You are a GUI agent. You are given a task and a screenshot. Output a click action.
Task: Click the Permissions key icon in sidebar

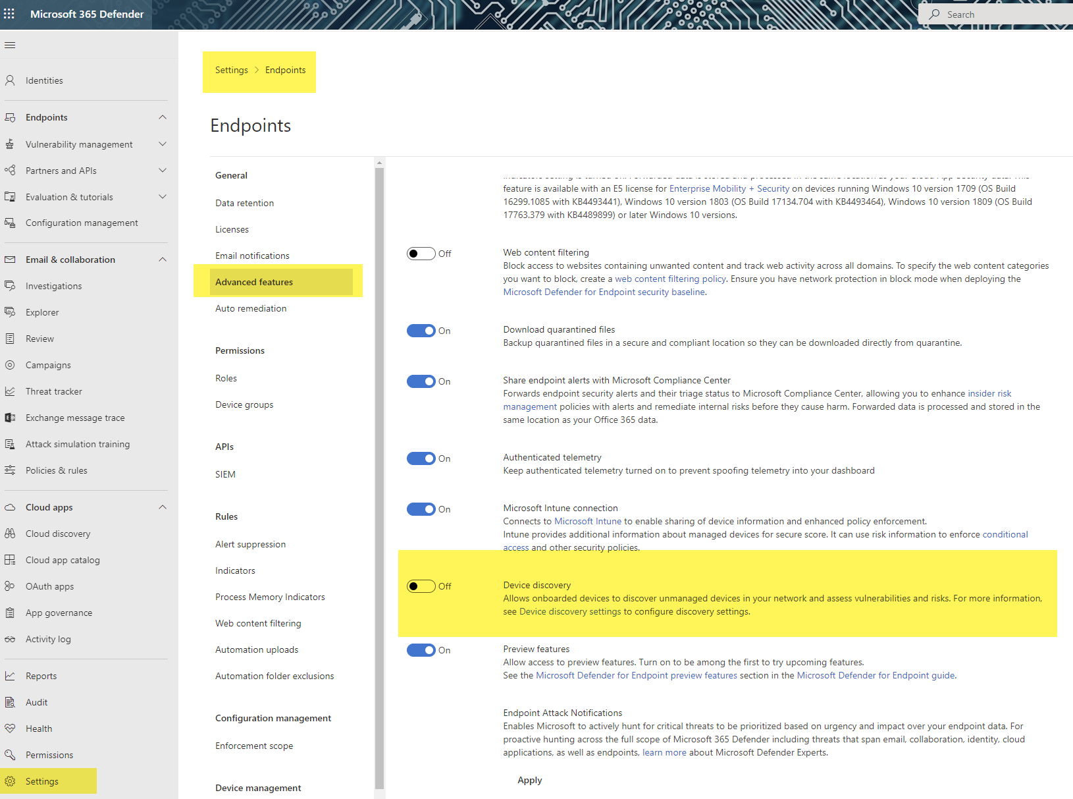[10, 755]
